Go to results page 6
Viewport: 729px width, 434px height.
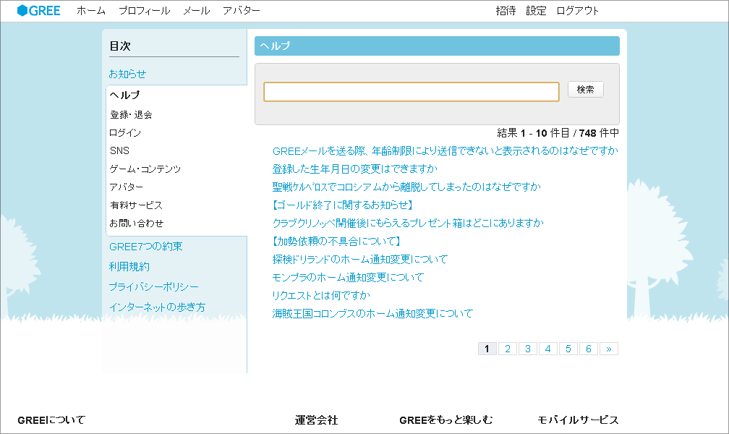[589, 349]
